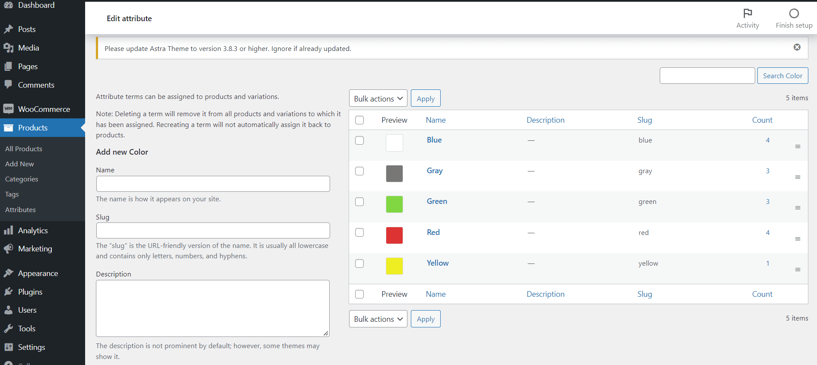
Task: Open the top Bulk actions dropdown
Action: click(x=378, y=98)
